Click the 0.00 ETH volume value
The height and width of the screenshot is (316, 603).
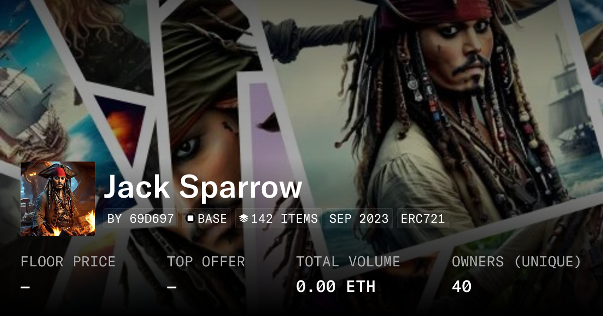336,286
